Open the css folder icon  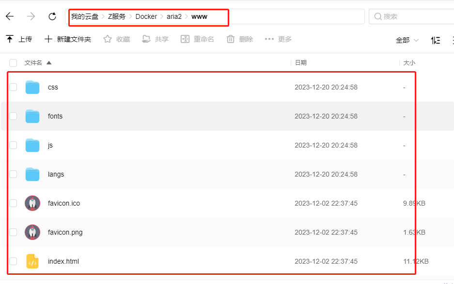pos(32,87)
